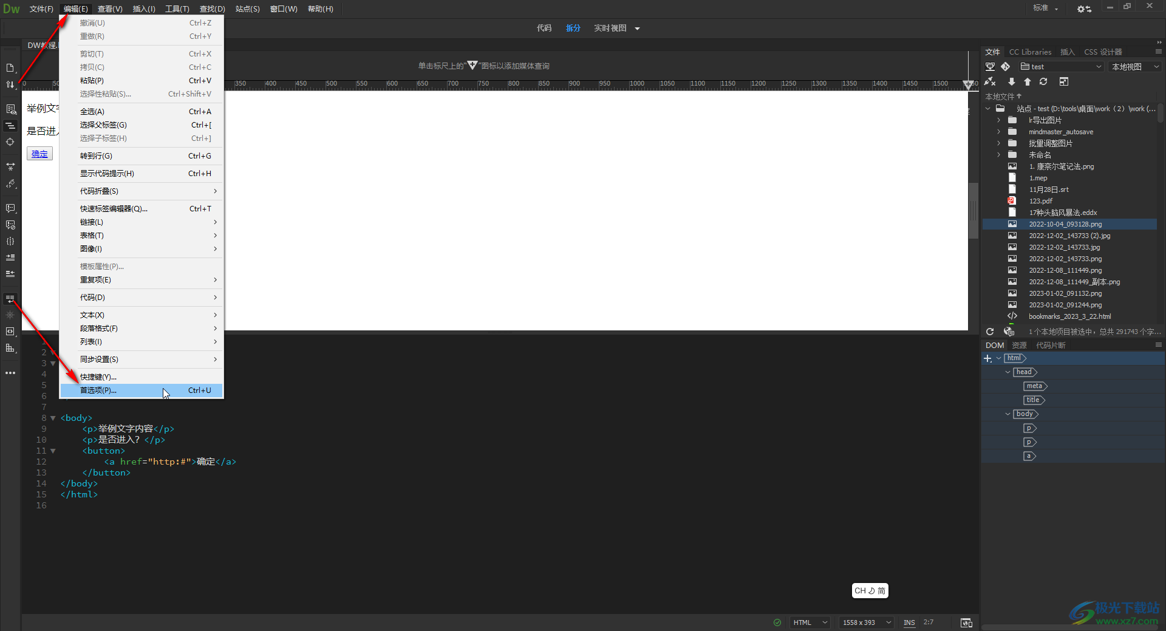Click the Recent Snippets icon in left toolbar
The image size is (1166, 631).
(10, 348)
